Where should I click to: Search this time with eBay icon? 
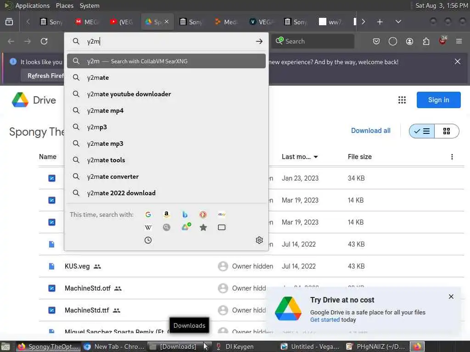(222, 214)
